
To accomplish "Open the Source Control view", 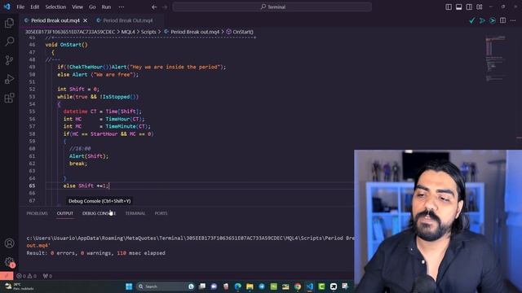I will (9, 60).
